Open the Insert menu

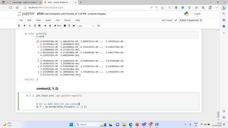click(x=48, y=20)
